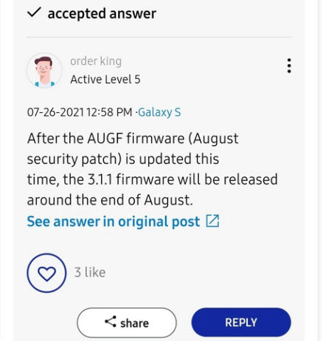Select the order king username
This screenshot has height=341, width=324.
96,61
